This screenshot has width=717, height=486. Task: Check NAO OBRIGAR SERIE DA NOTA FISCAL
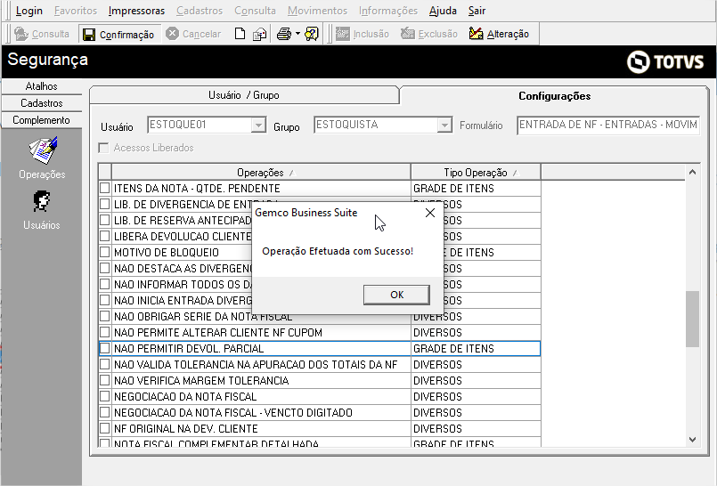click(105, 316)
